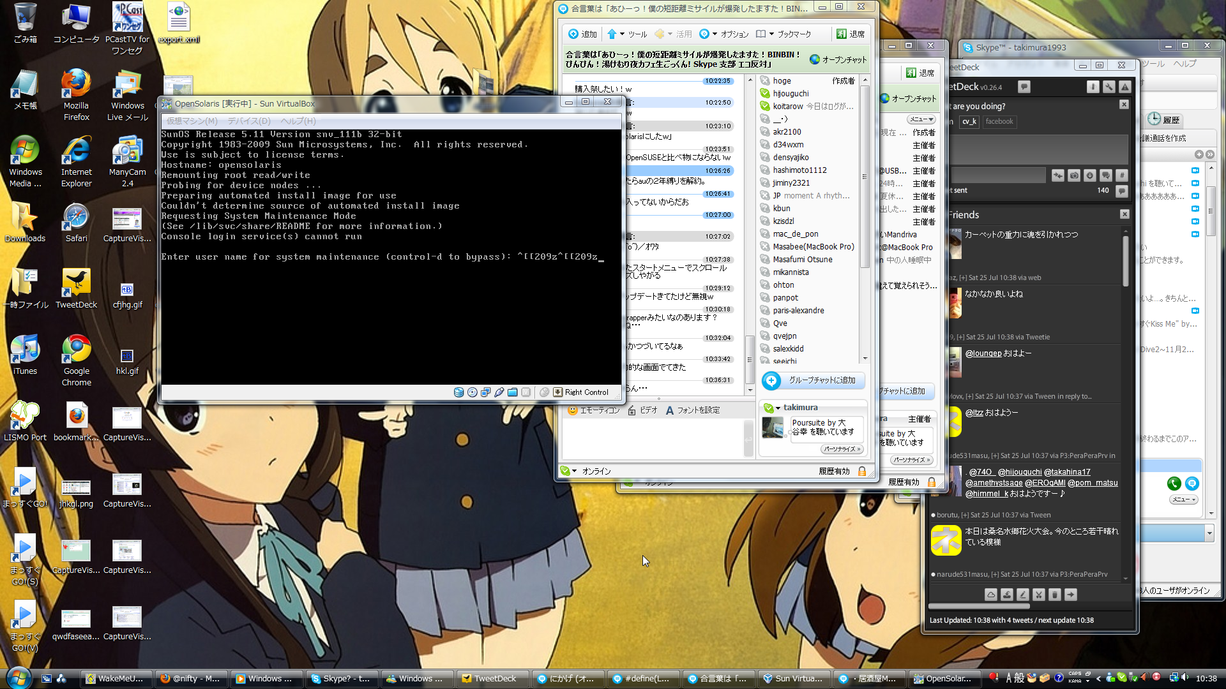
Task: Click the participant list scroll down arrow
Action: click(x=865, y=359)
